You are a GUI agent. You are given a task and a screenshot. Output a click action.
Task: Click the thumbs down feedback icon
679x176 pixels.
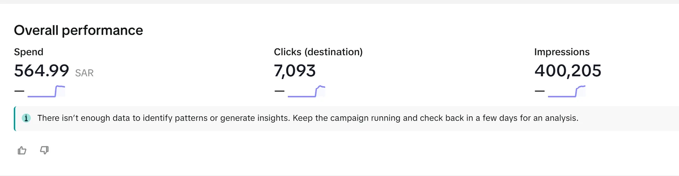point(44,150)
